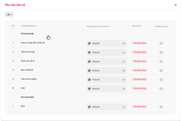Expand responder dropdown for Yêu cầu kỹ thuật

[x=107, y=52]
